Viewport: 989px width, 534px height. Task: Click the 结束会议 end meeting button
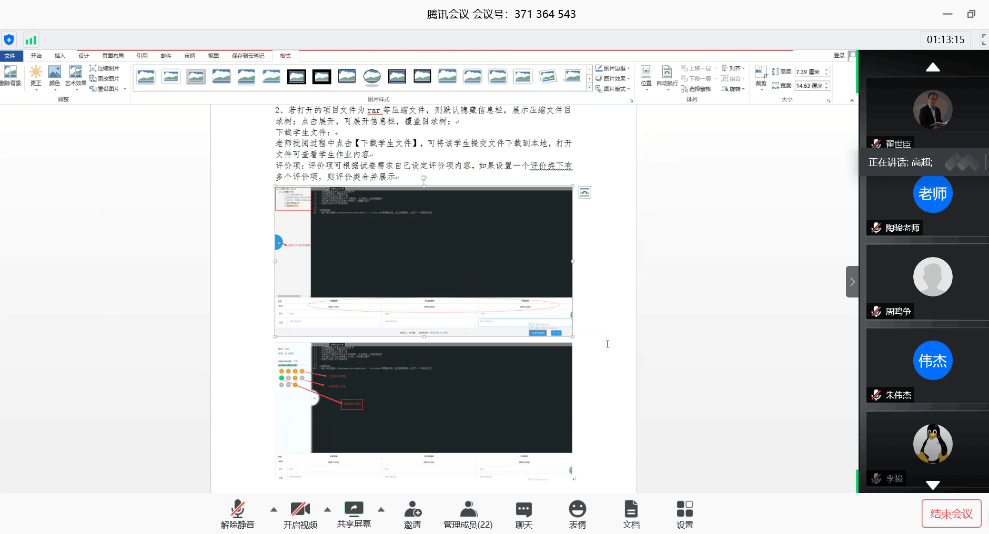point(951,514)
